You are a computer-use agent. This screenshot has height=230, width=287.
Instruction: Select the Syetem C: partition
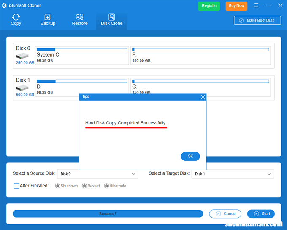[82, 55]
